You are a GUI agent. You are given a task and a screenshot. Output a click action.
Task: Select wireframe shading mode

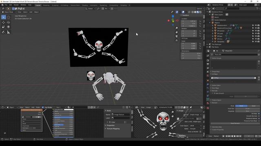(192, 12)
